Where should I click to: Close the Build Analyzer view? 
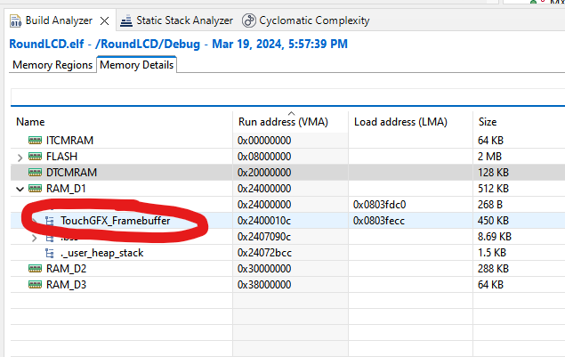pos(105,20)
